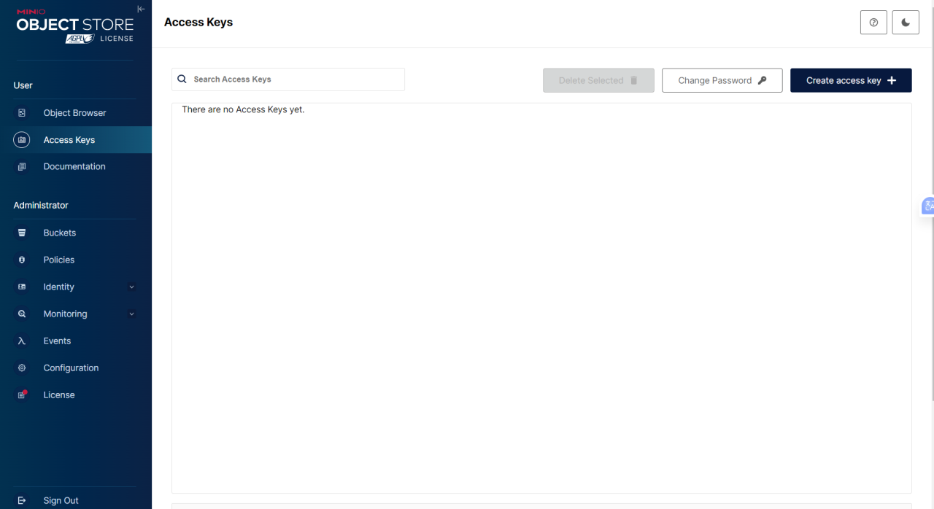Click the 'Administrator' section label

tap(41, 206)
